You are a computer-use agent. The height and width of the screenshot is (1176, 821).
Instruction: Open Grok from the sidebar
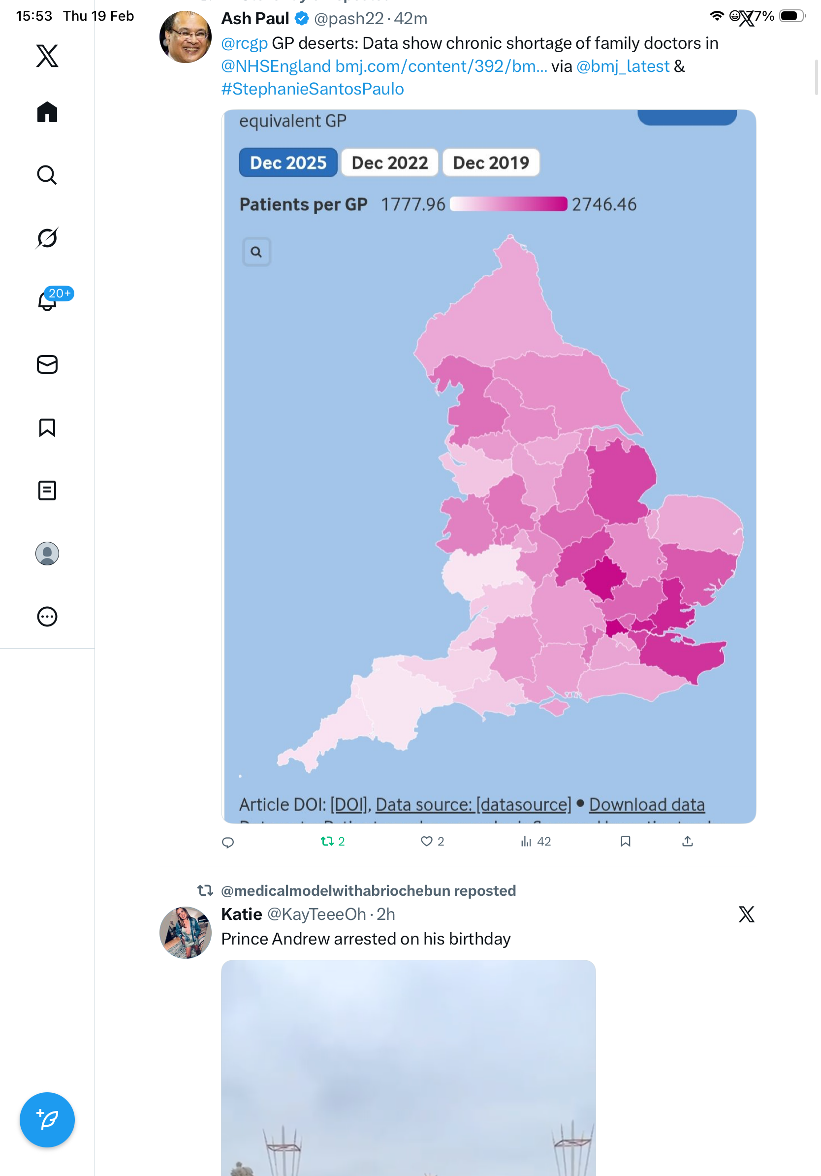pyautogui.click(x=47, y=238)
